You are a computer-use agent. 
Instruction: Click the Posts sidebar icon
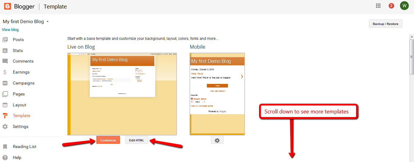coord(5,40)
